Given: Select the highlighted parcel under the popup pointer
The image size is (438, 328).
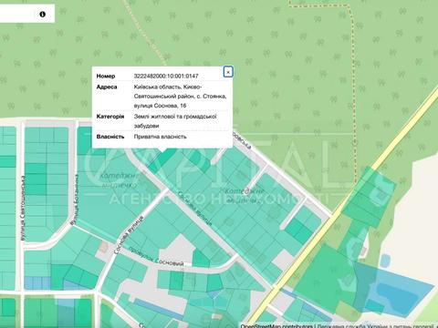Looking at the screenshot, I should (x=160, y=159).
